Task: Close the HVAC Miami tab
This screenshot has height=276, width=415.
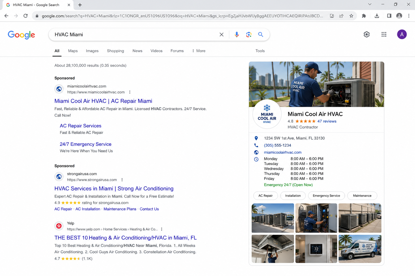Action: (69, 5)
